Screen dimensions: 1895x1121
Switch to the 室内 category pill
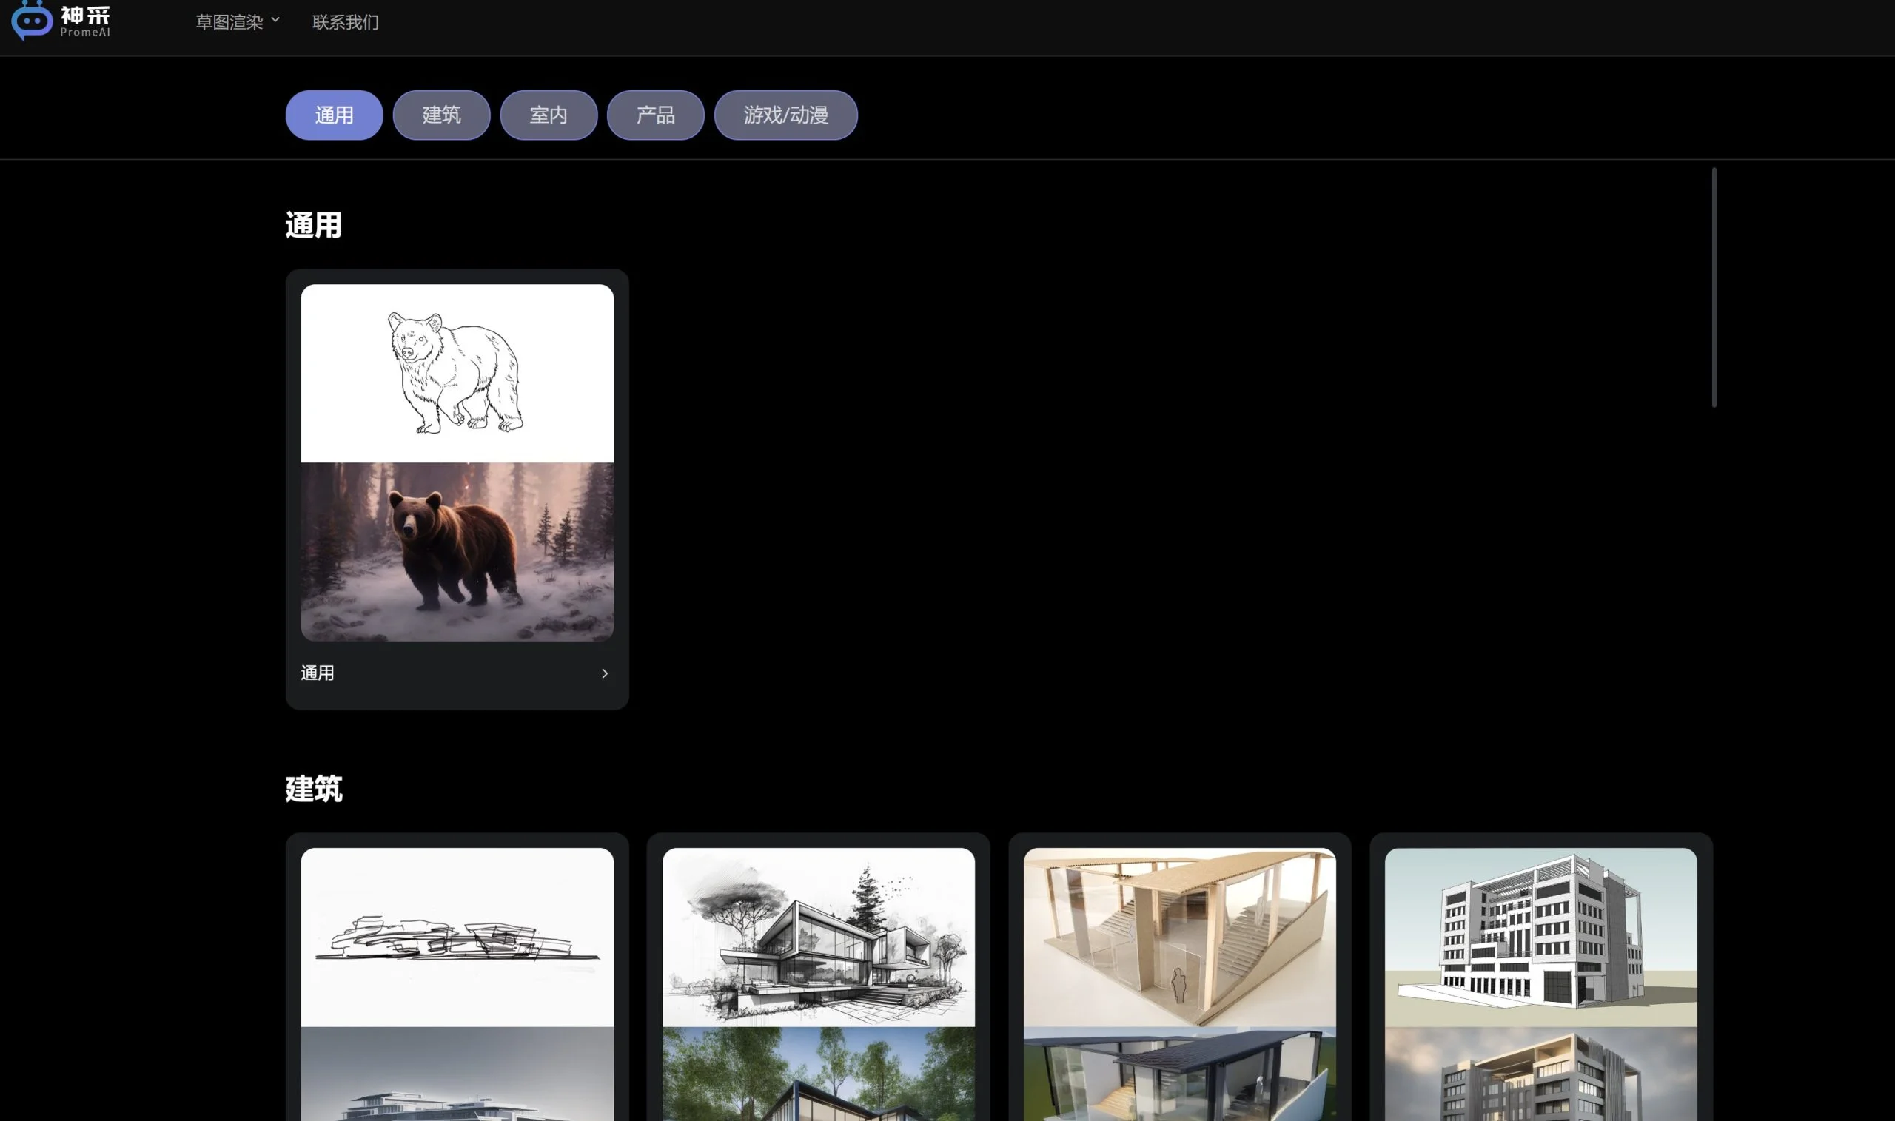tap(549, 115)
